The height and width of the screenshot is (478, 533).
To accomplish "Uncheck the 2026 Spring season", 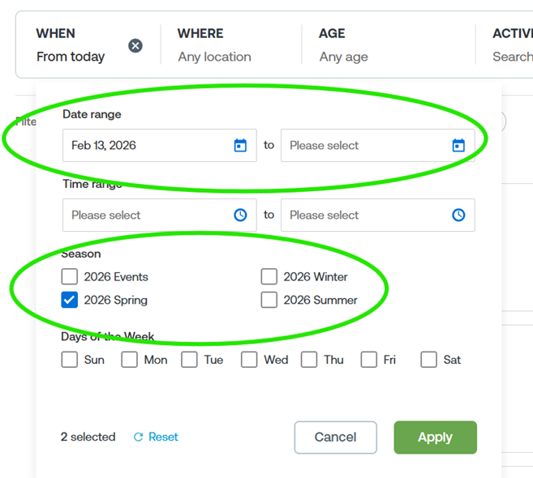I will tap(70, 301).
